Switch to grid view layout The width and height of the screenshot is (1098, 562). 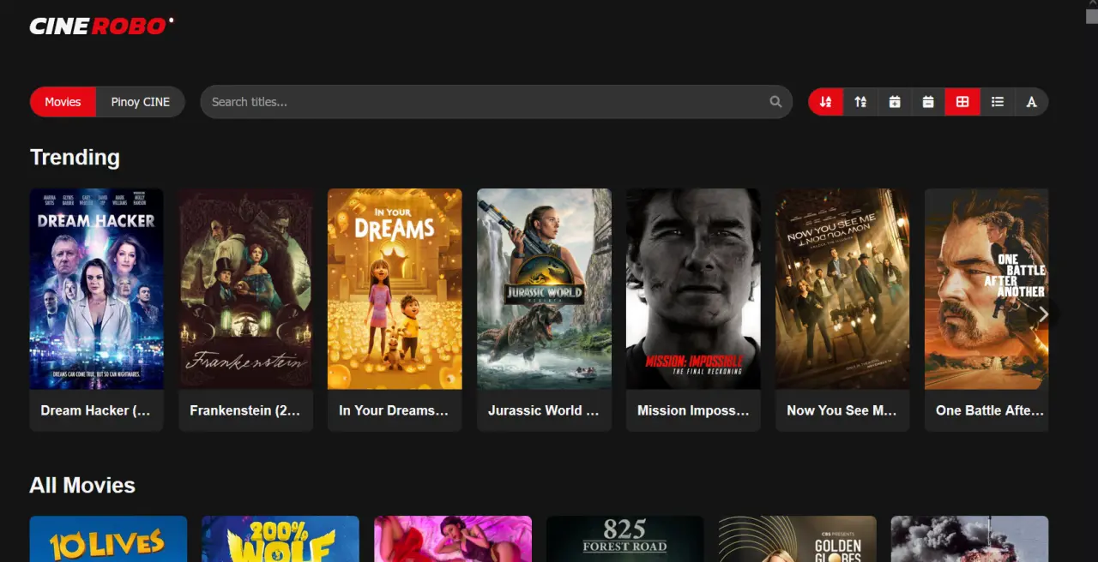tap(962, 102)
